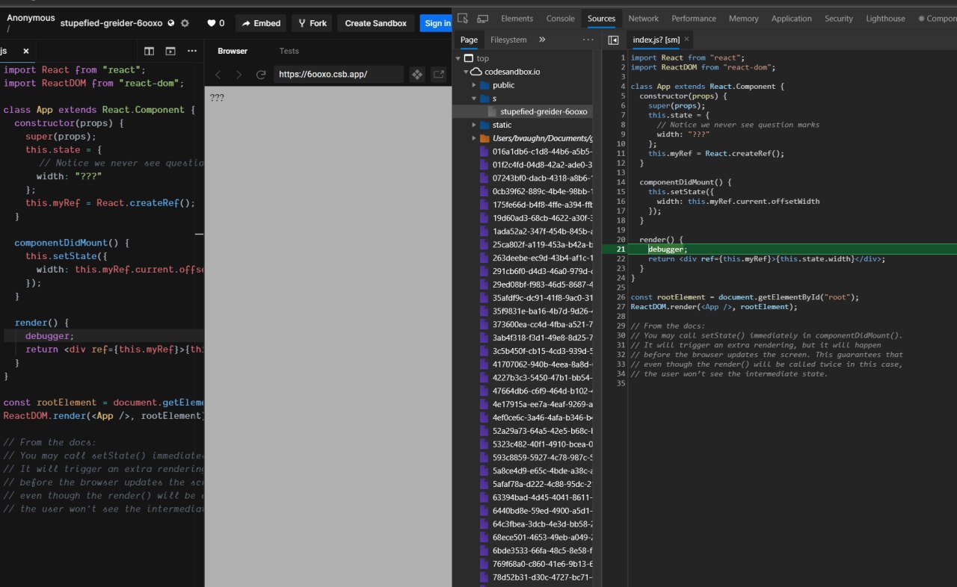Click the editor's three-dot more menu
Viewport: 957px width, 587px height.
[x=192, y=51]
